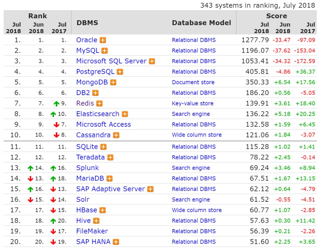The image size is (317, 248).
Task: Open the plus icon beside MariaDB
Action: (x=109, y=178)
